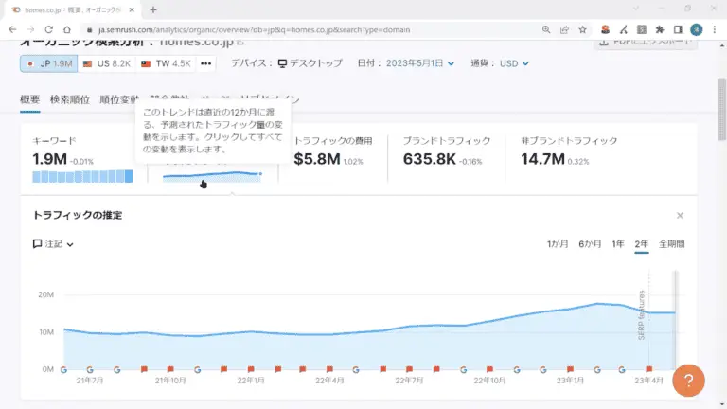Open the Chrome profile avatar
Screen dimensions: 727x409
697,29
